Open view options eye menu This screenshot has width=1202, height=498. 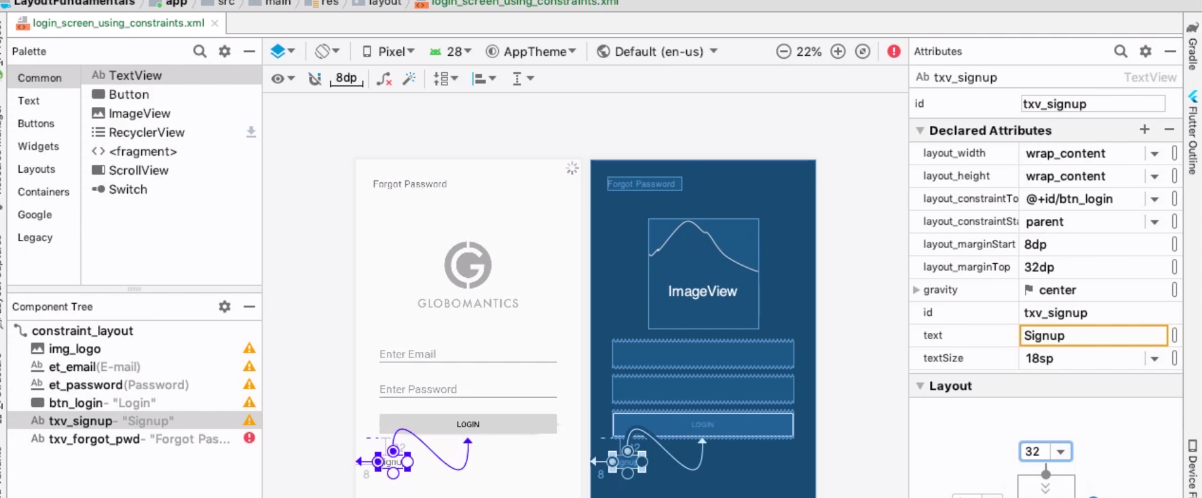283,78
